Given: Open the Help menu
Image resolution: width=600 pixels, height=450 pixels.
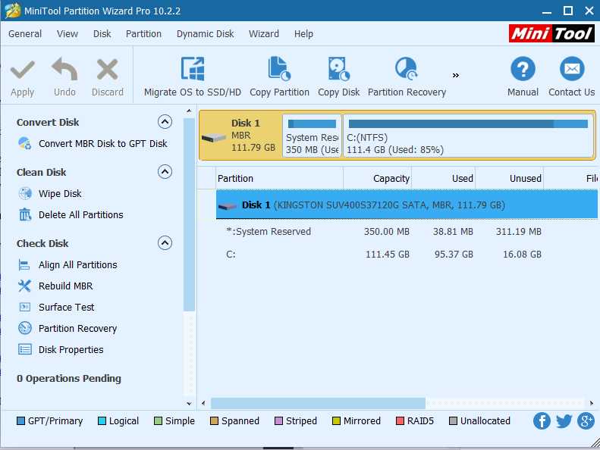Looking at the screenshot, I should (x=303, y=33).
